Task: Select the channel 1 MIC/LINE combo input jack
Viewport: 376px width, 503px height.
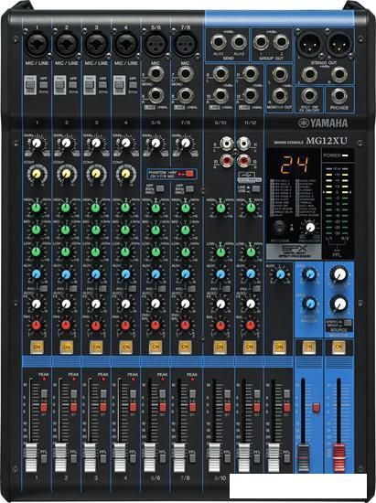Action: [37, 45]
